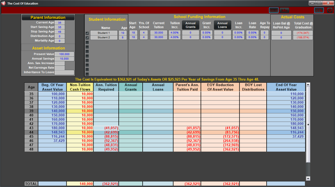Viewport: 335px width, 187px height.
Task: Click the Net Earnings Rate field
Action: pyautogui.click(x=60, y=68)
